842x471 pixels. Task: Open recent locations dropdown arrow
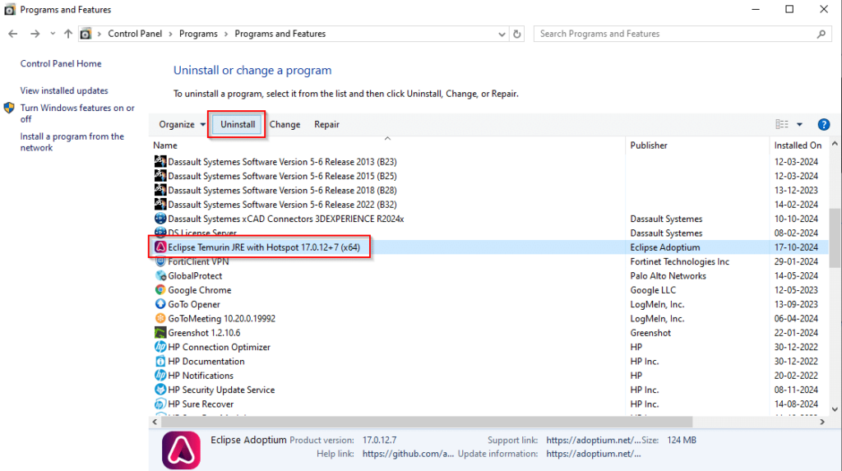(x=53, y=34)
